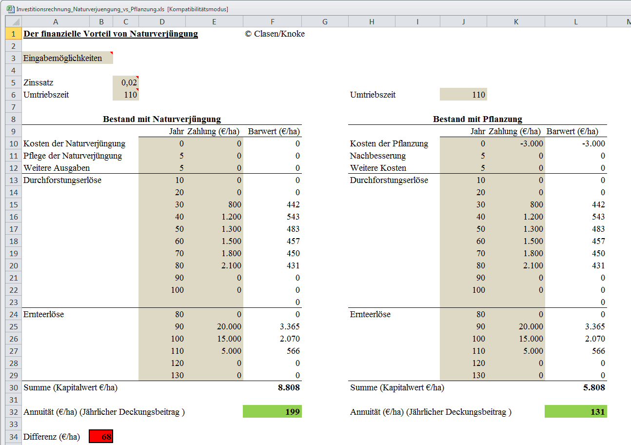Click the Excel file icon in title bar

pos(10,9)
